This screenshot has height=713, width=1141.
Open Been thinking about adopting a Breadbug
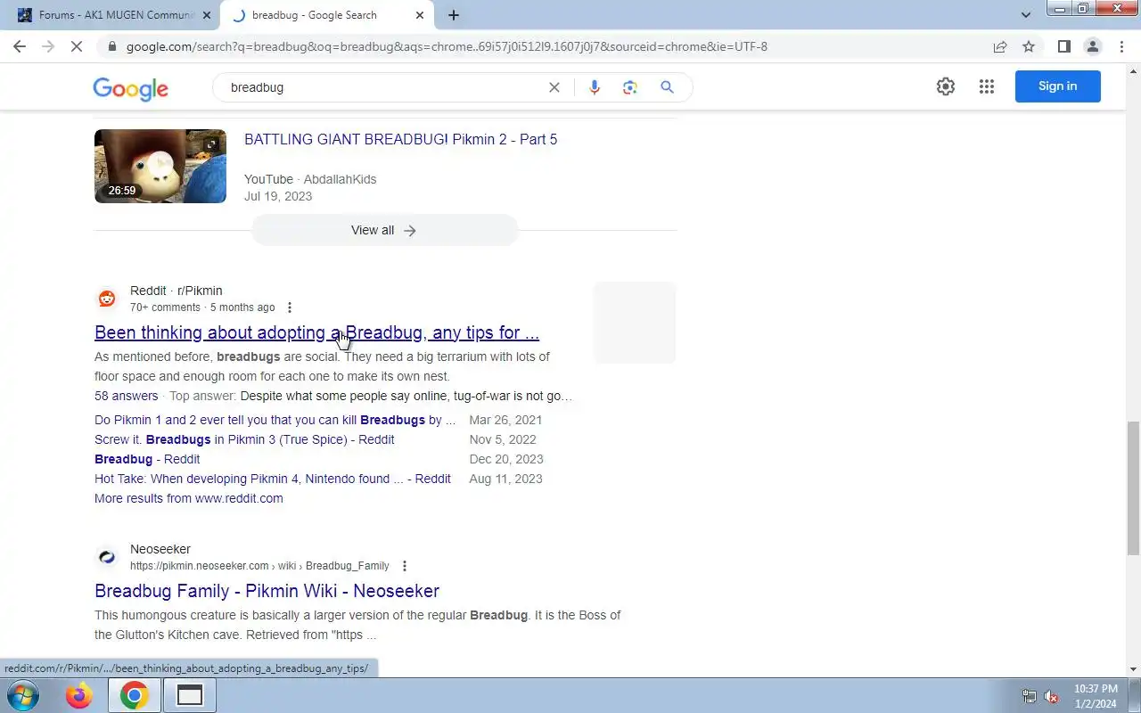point(316,332)
